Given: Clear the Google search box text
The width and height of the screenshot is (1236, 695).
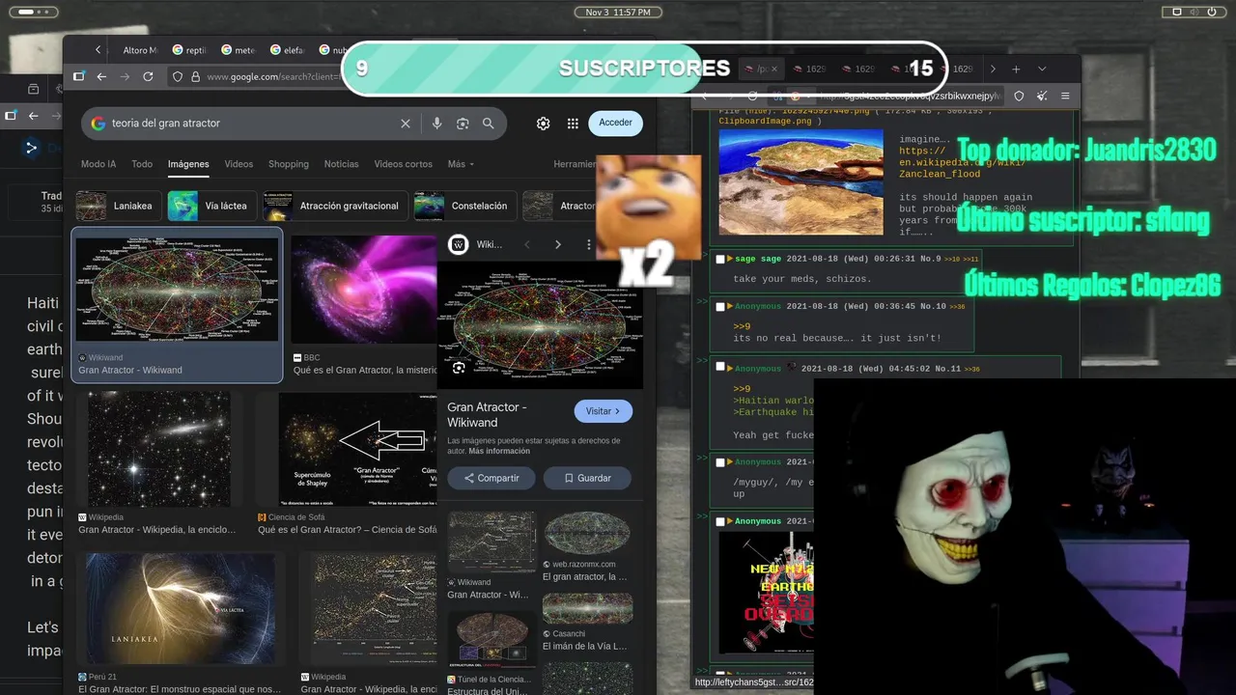Looking at the screenshot, I should 406,124.
